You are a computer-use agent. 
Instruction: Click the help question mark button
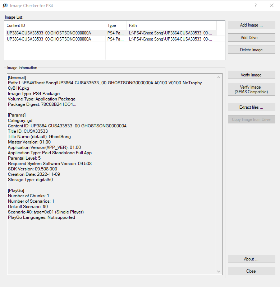coord(256,5)
